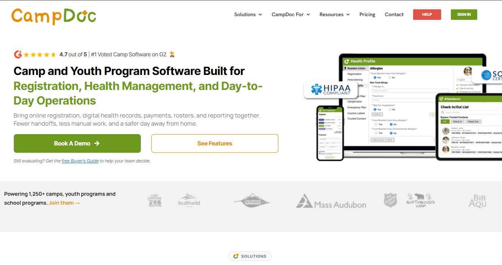Click the Check Out button in the Attendance mockup

pos(473,122)
